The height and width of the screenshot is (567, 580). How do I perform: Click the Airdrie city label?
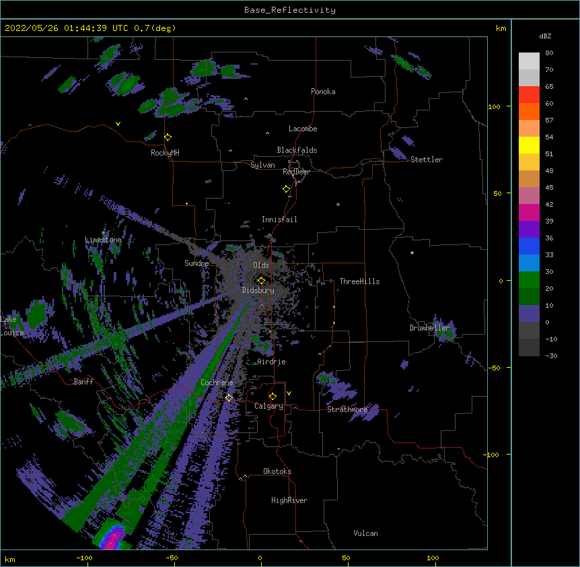[x=272, y=362]
